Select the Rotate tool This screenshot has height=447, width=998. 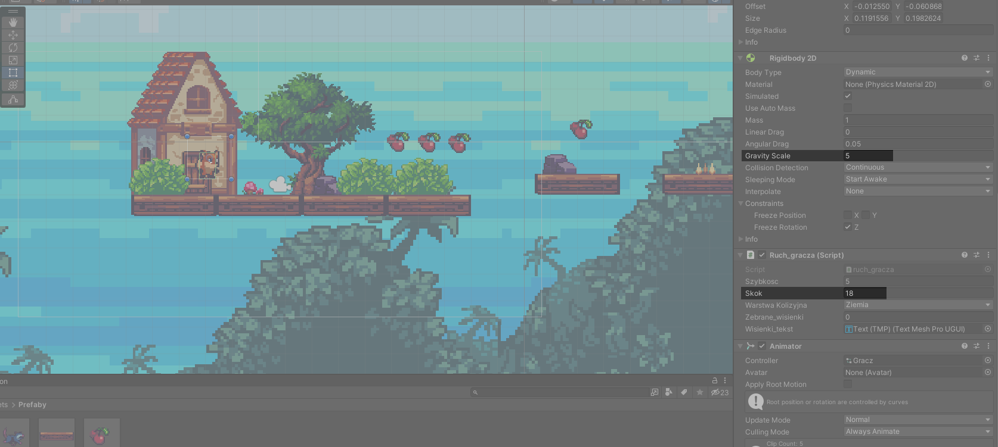13,48
